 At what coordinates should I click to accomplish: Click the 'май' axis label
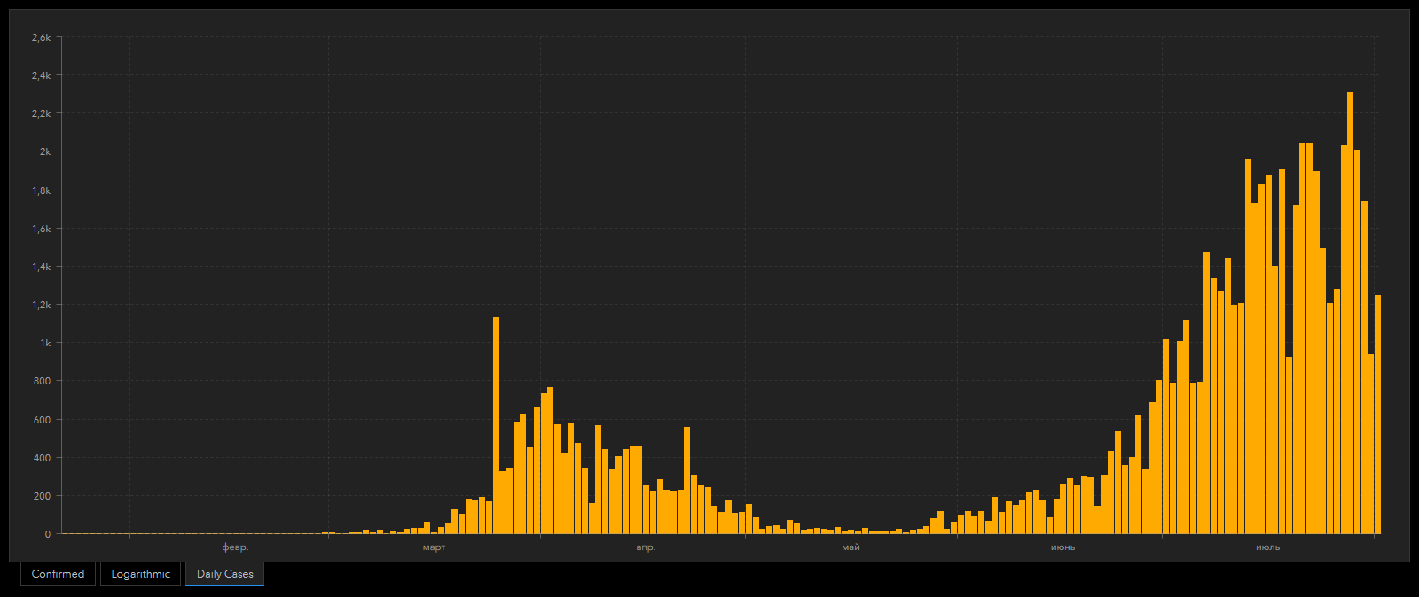(851, 547)
